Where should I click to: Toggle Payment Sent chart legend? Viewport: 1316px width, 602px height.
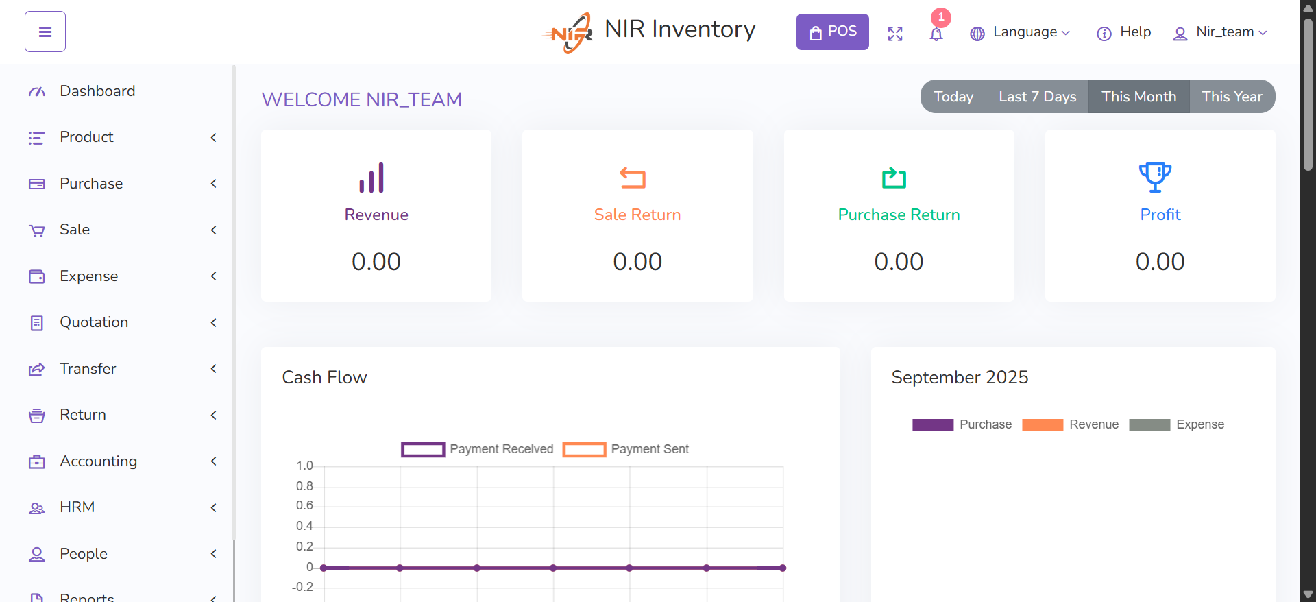pos(626,449)
